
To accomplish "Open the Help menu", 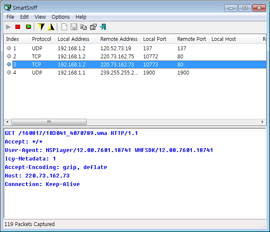I will click(81, 17).
